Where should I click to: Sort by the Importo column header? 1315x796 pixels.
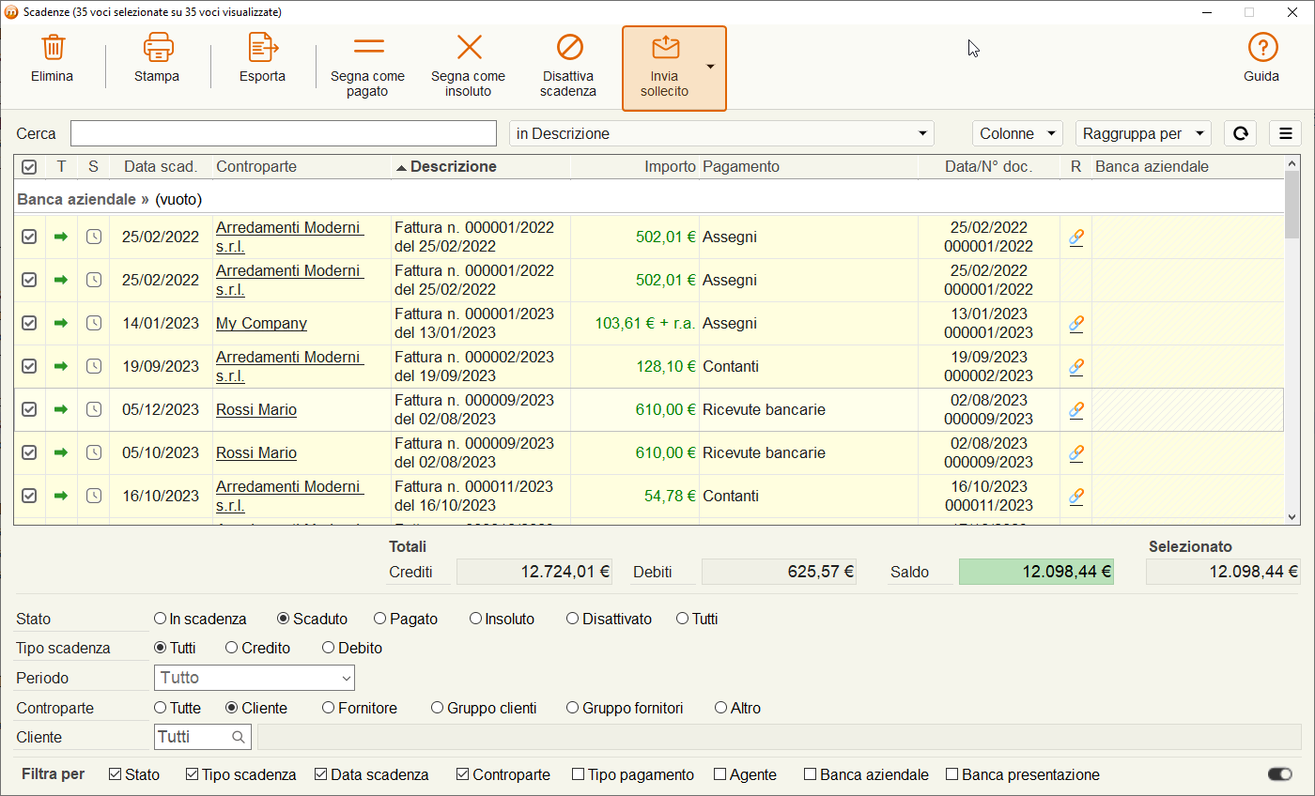point(634,166)
